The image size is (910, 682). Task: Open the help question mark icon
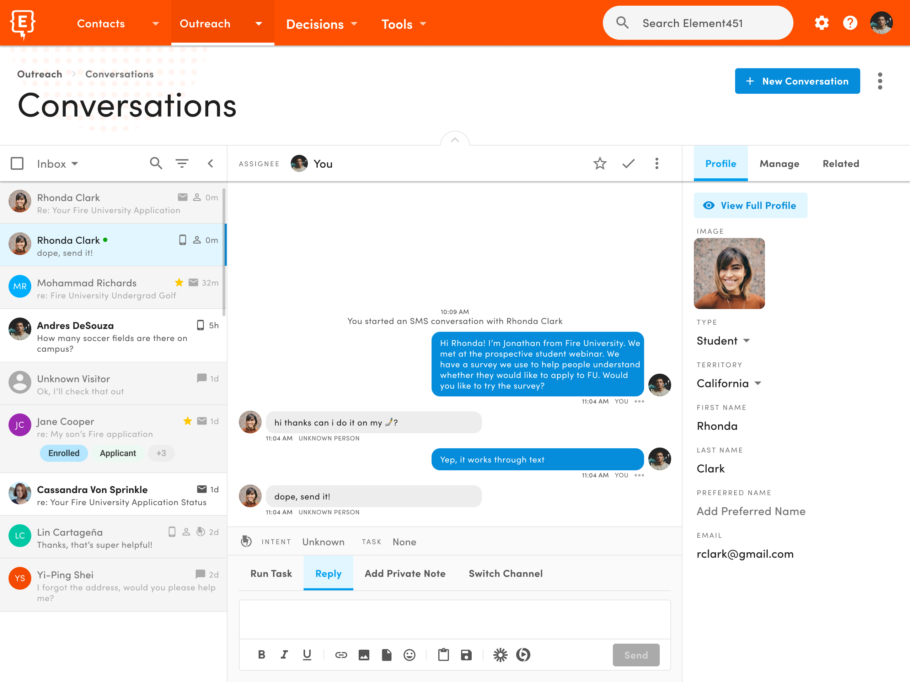coord(850,23)
